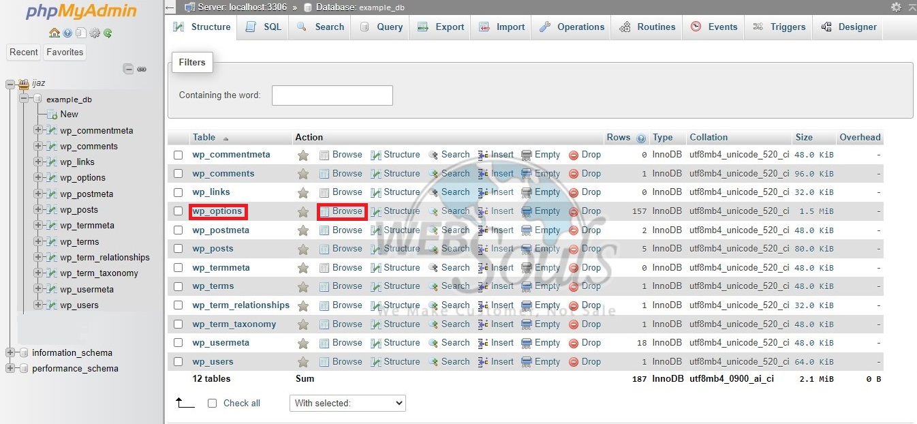Click Containing the word filter field

click(x=332, y=95)
